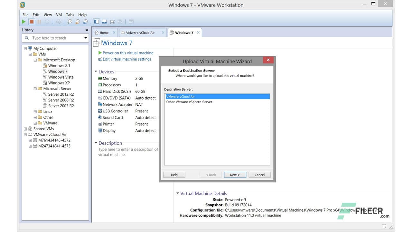
Task: Expand the Linux folder in the Library tree
Action: tap(35, 111)
